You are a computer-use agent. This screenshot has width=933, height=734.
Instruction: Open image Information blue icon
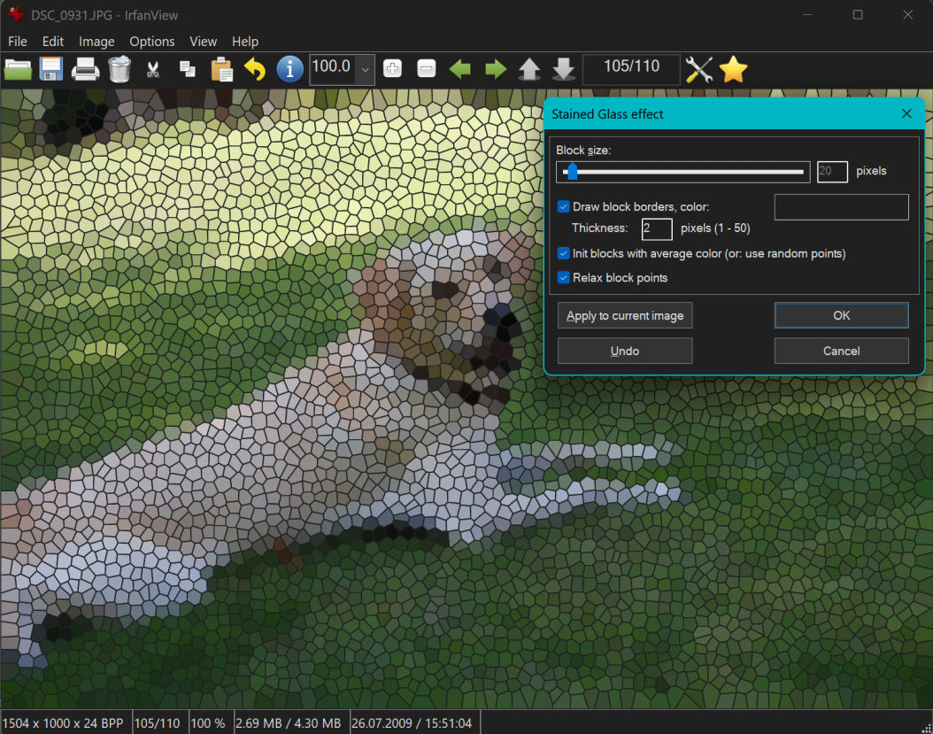[x=289, y=69]
